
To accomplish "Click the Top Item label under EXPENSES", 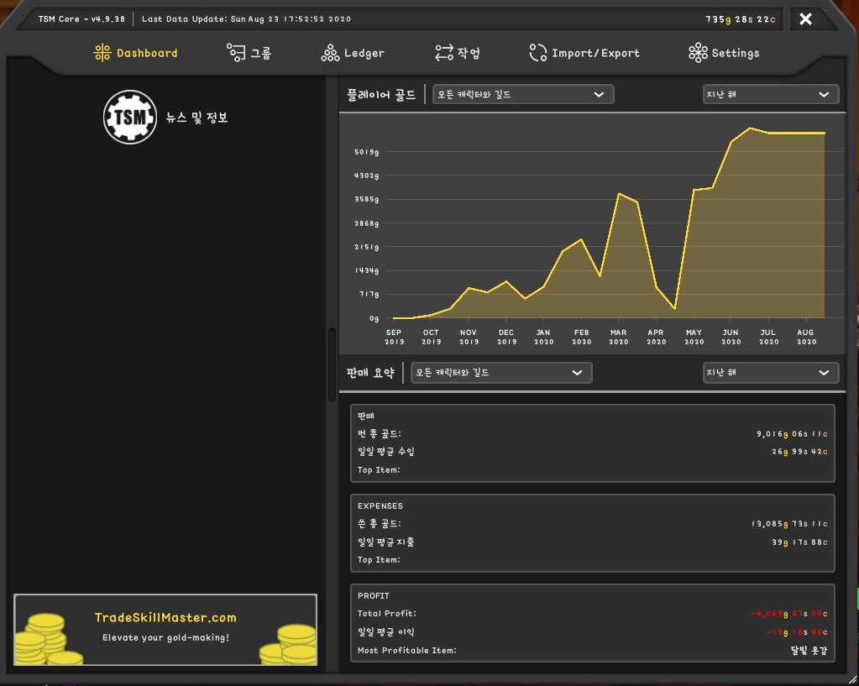I will 379,559.
